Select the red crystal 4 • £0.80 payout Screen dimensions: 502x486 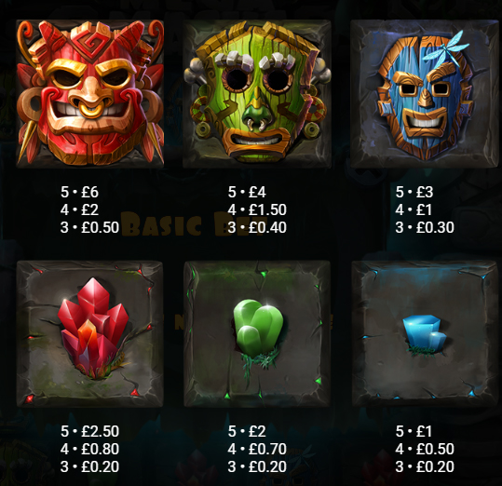click(x=89, y=449)
